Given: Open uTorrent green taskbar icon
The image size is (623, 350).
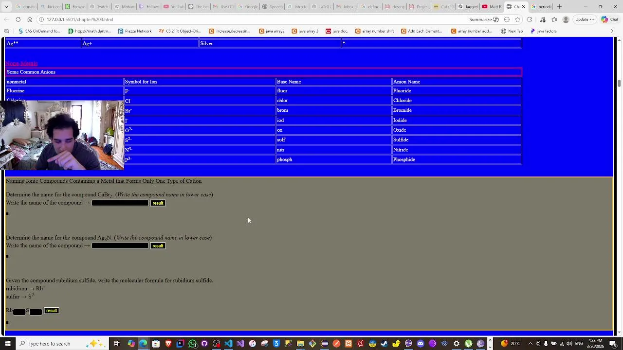Looking at the screenshot, I should pyautogui.click(x=468, y=344).
